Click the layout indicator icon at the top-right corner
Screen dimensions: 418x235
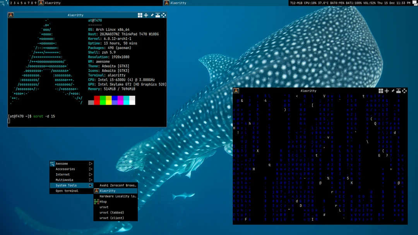415,3
